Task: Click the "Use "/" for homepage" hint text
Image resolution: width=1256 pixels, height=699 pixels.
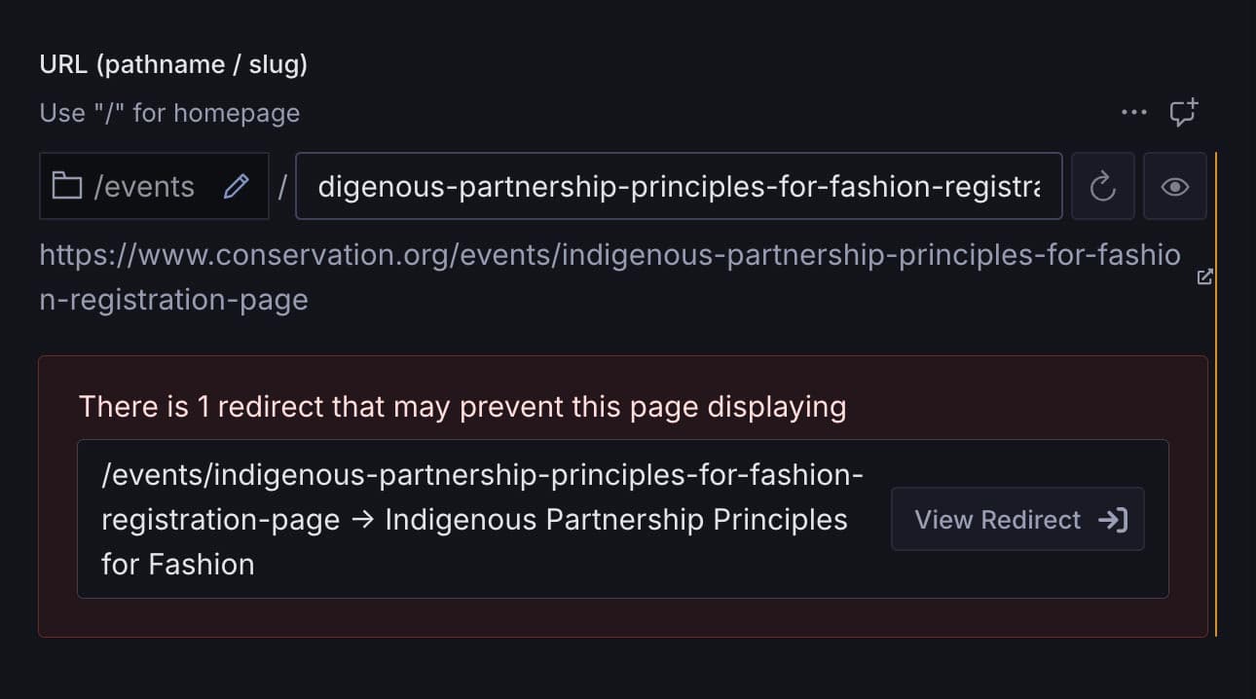Action: click(x=169, y=113)
